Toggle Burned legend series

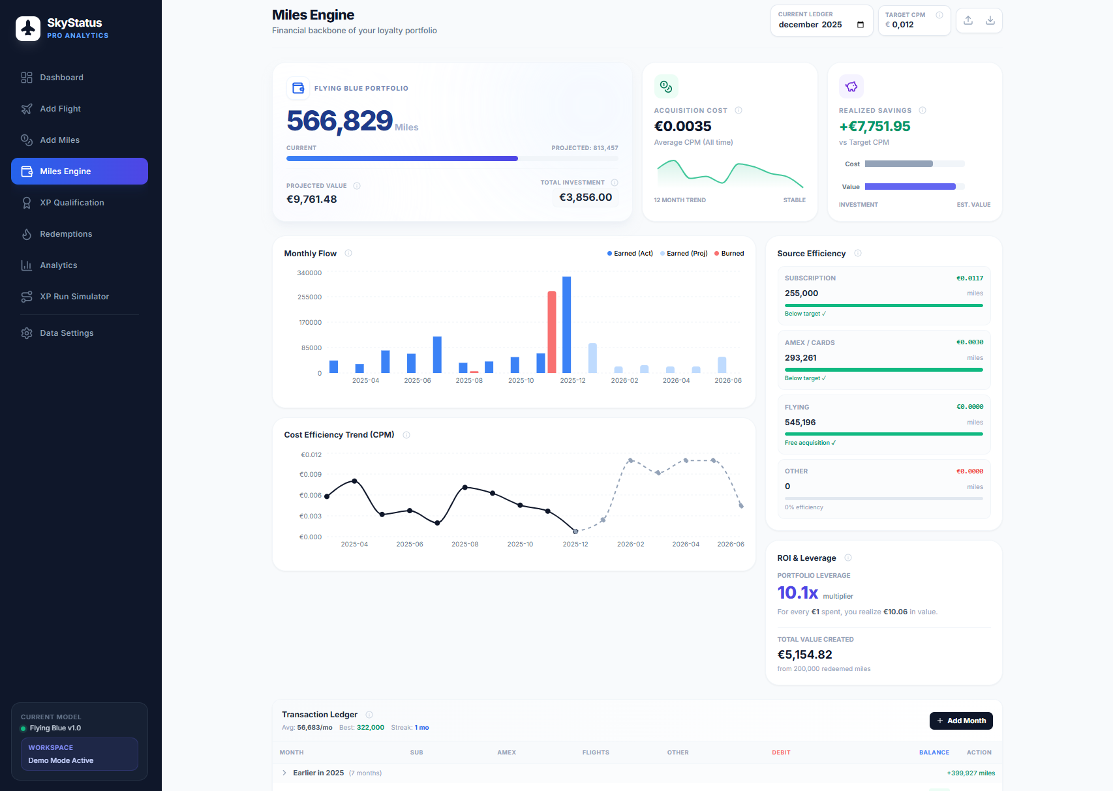point(729,254)
